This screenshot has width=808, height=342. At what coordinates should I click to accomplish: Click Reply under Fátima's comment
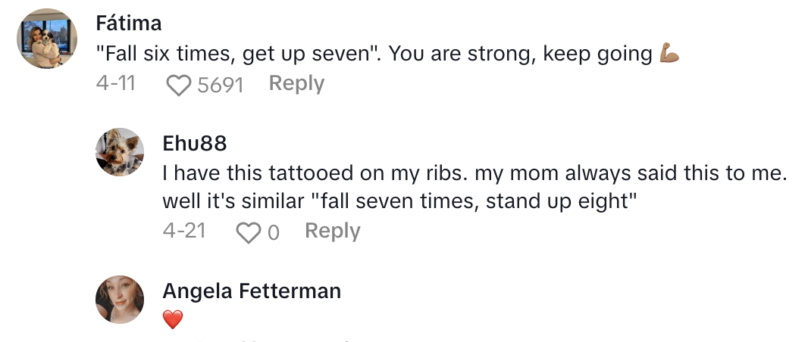tap(296, 84)
